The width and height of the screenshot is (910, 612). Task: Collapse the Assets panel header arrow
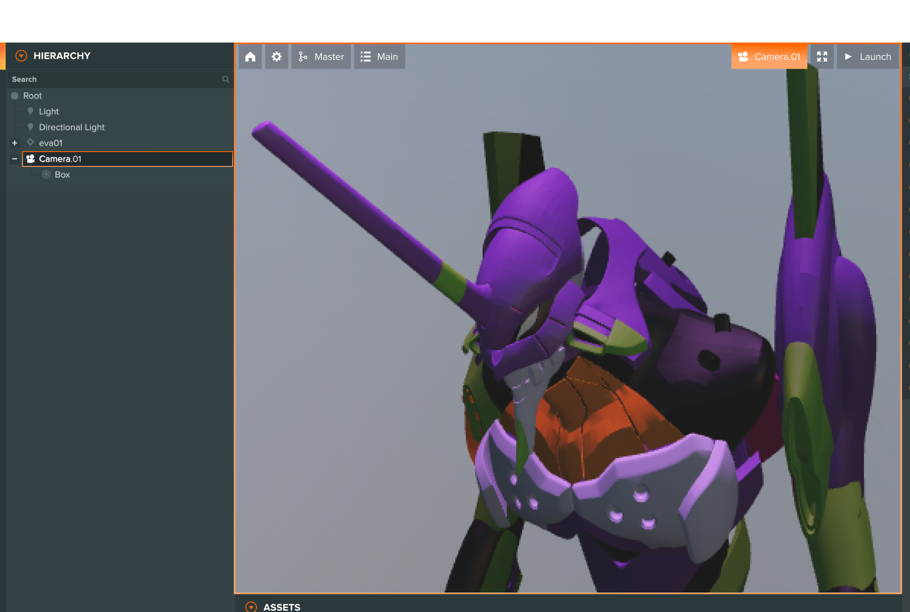[251, 607]
